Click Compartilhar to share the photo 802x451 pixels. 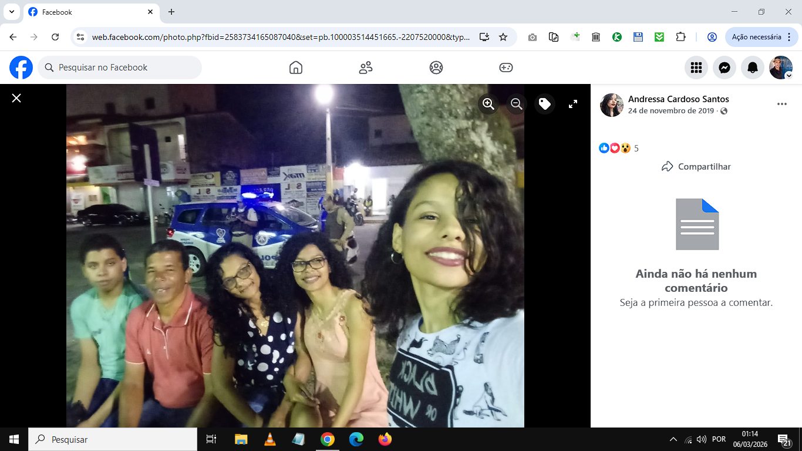tap(696, 167)
